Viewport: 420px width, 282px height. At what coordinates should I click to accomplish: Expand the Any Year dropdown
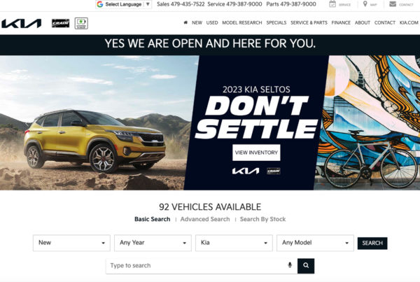[x=153, y=243]
